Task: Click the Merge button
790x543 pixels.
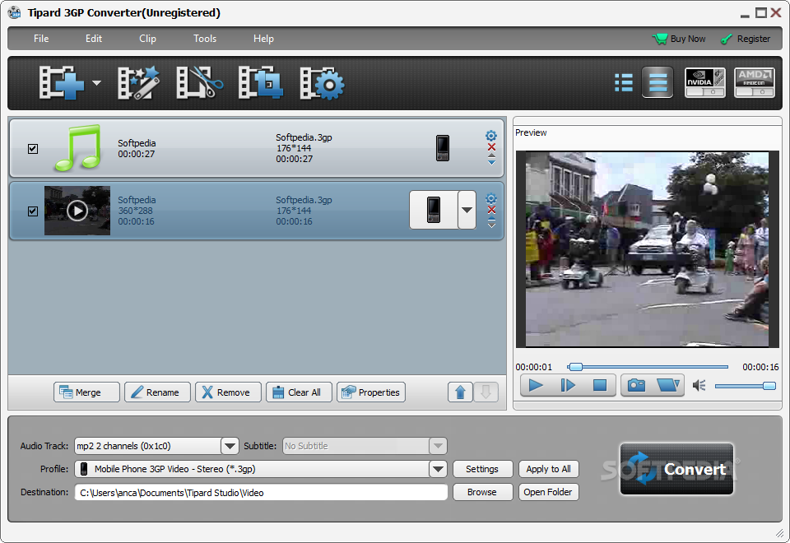Action: (x=86, y=392)
